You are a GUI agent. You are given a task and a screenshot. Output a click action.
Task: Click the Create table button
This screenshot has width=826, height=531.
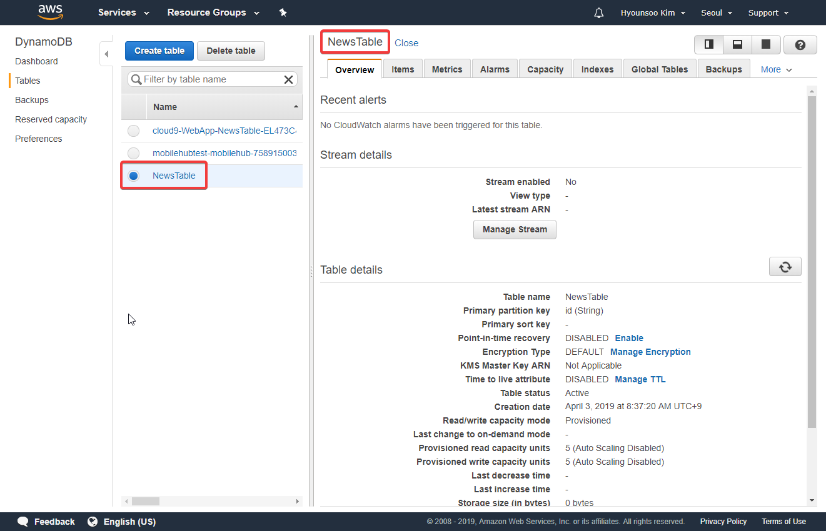159,51
